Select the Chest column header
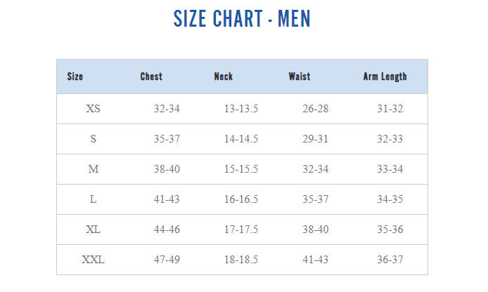Viewport: 488px width, 292px height. click(x=151, y=77)
